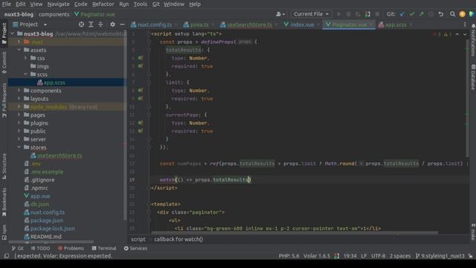Click the Git history clock icon

(x=431, y=14)
